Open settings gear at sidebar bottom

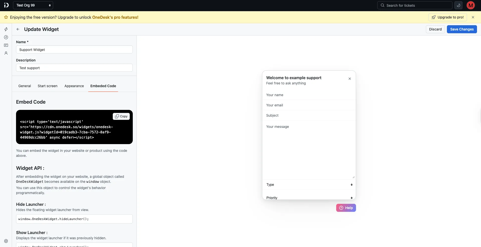pyautogui.click(x=6, y=241)
